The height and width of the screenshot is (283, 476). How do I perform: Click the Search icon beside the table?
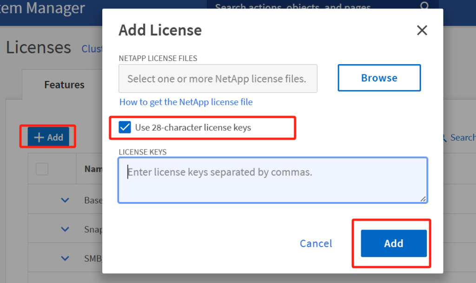point(443,138)
